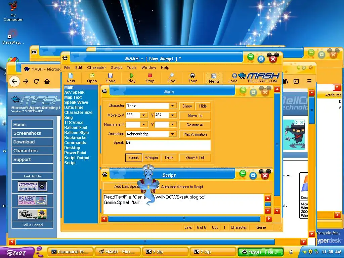This screenshot has width=344, height=258.
Task: Select Character Size in the side list
Action: [x=78, y=113]
